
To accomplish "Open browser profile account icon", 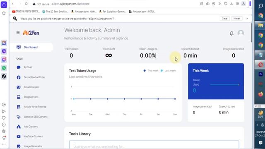I will (x=243, y=4).
